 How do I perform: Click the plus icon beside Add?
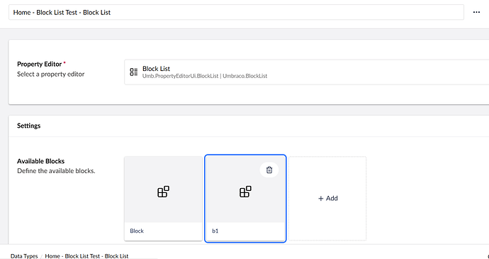click(x=320, y=199)
